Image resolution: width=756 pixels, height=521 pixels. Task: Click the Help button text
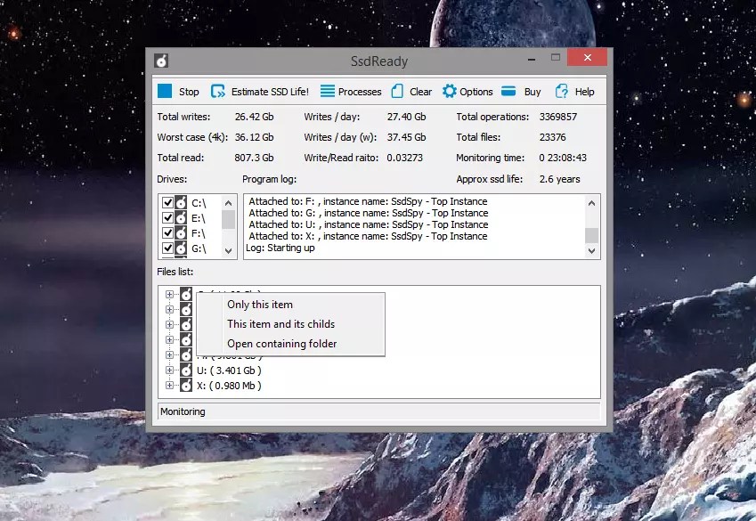tap(584, 92)
